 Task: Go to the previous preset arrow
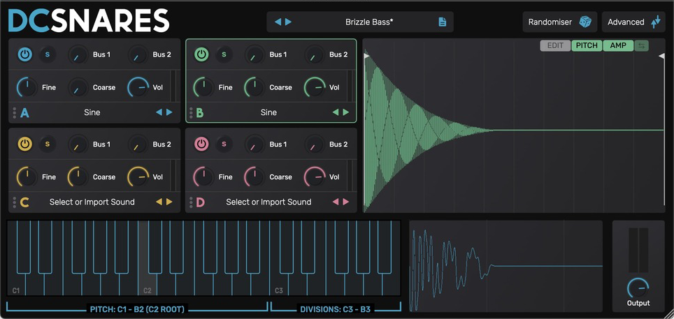[x=278, y=22]
